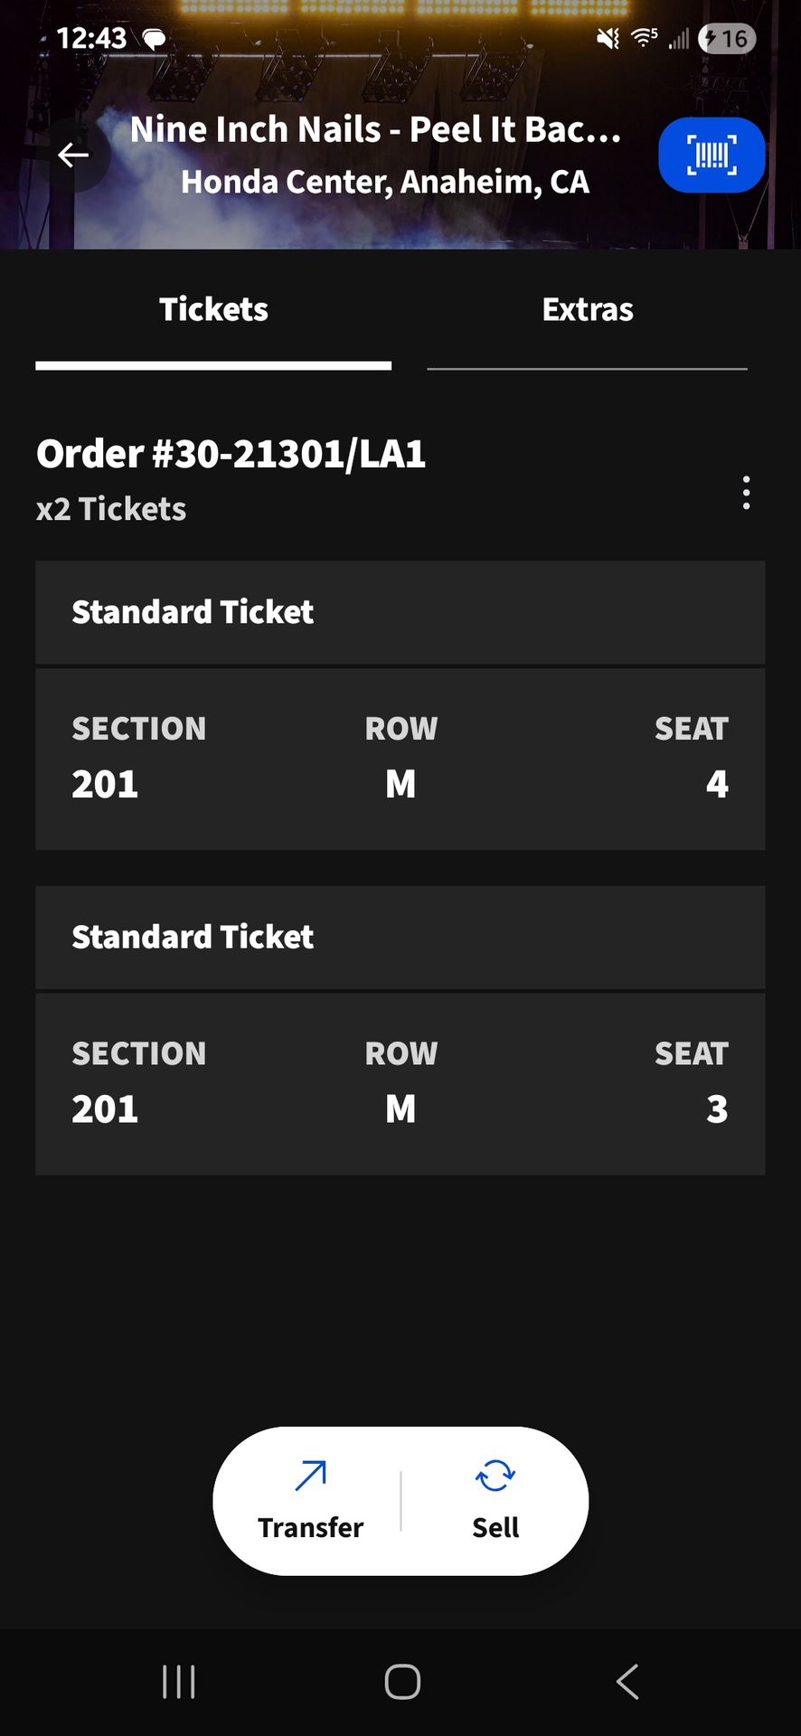Tap the battery indicator showing 16
The height and width of the screenshot is (1736, 801).
tap(727, 39)
